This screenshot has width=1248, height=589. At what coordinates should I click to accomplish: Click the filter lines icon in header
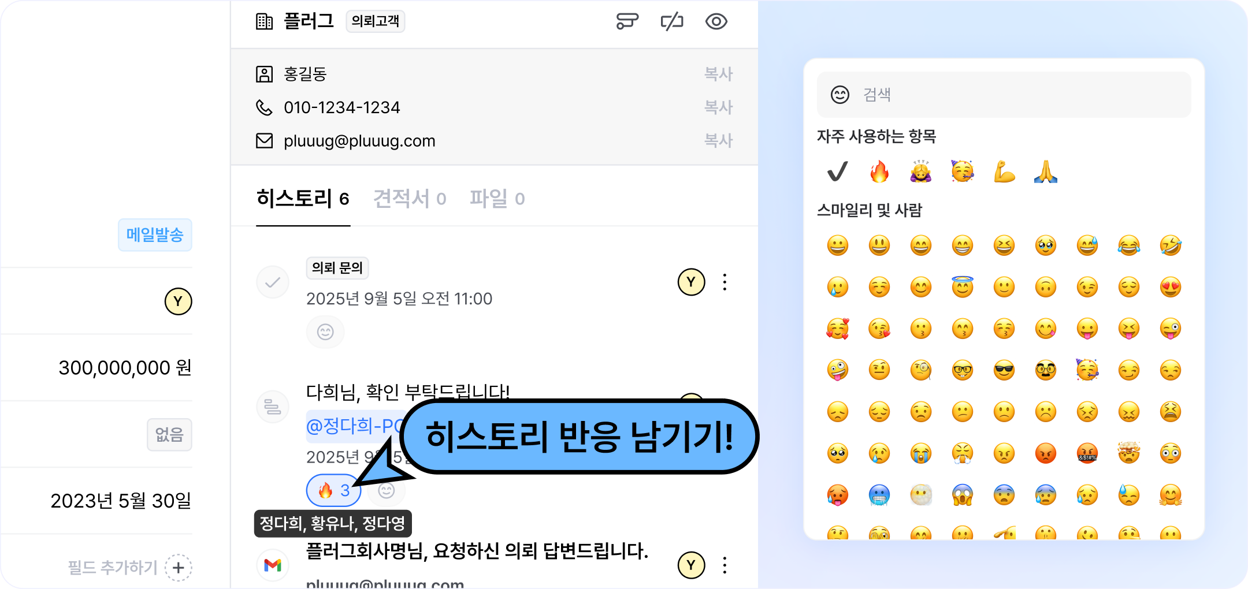pyautogui.click(x=627, y=22)
